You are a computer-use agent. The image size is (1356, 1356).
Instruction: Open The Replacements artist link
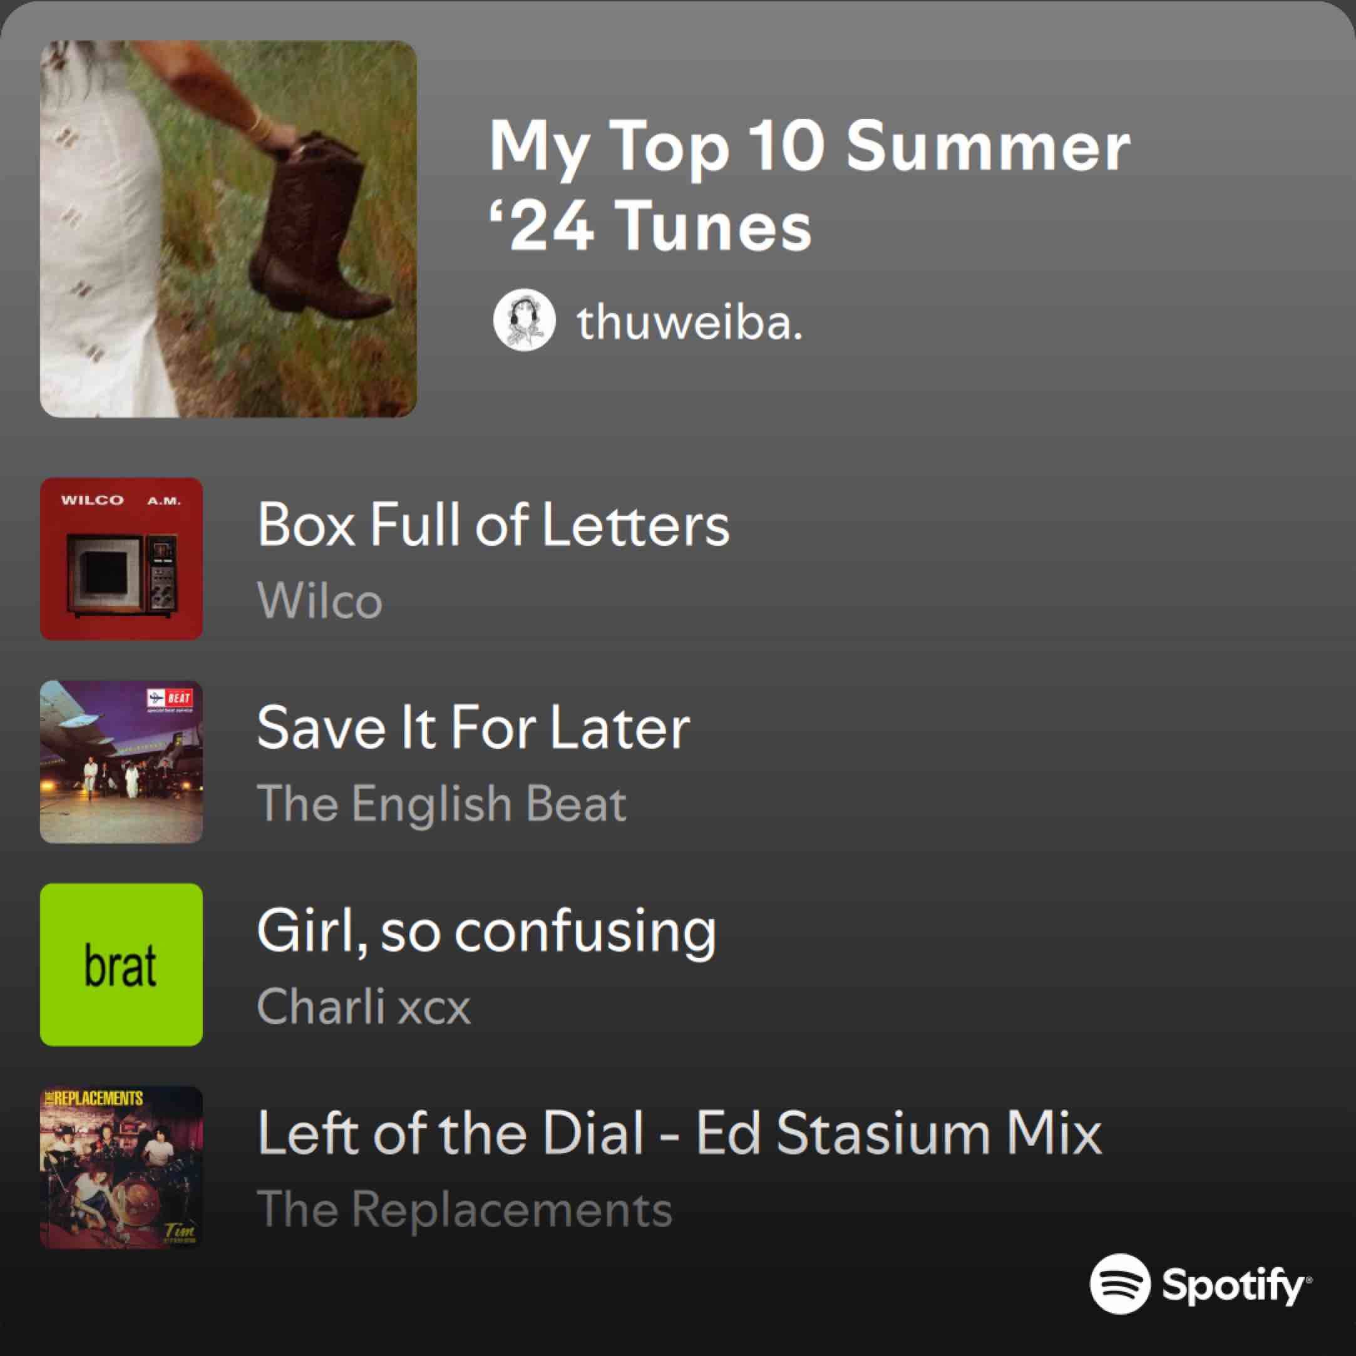click(x=465, y=1210)
